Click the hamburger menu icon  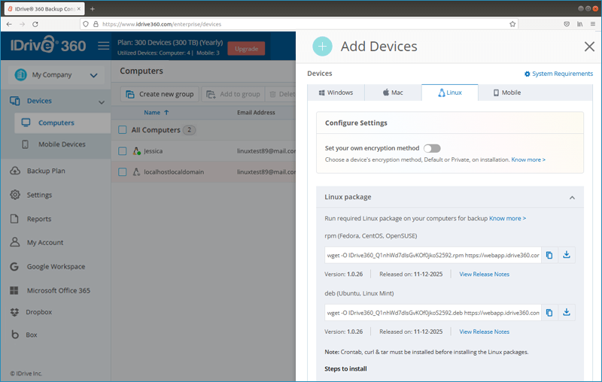104,47
